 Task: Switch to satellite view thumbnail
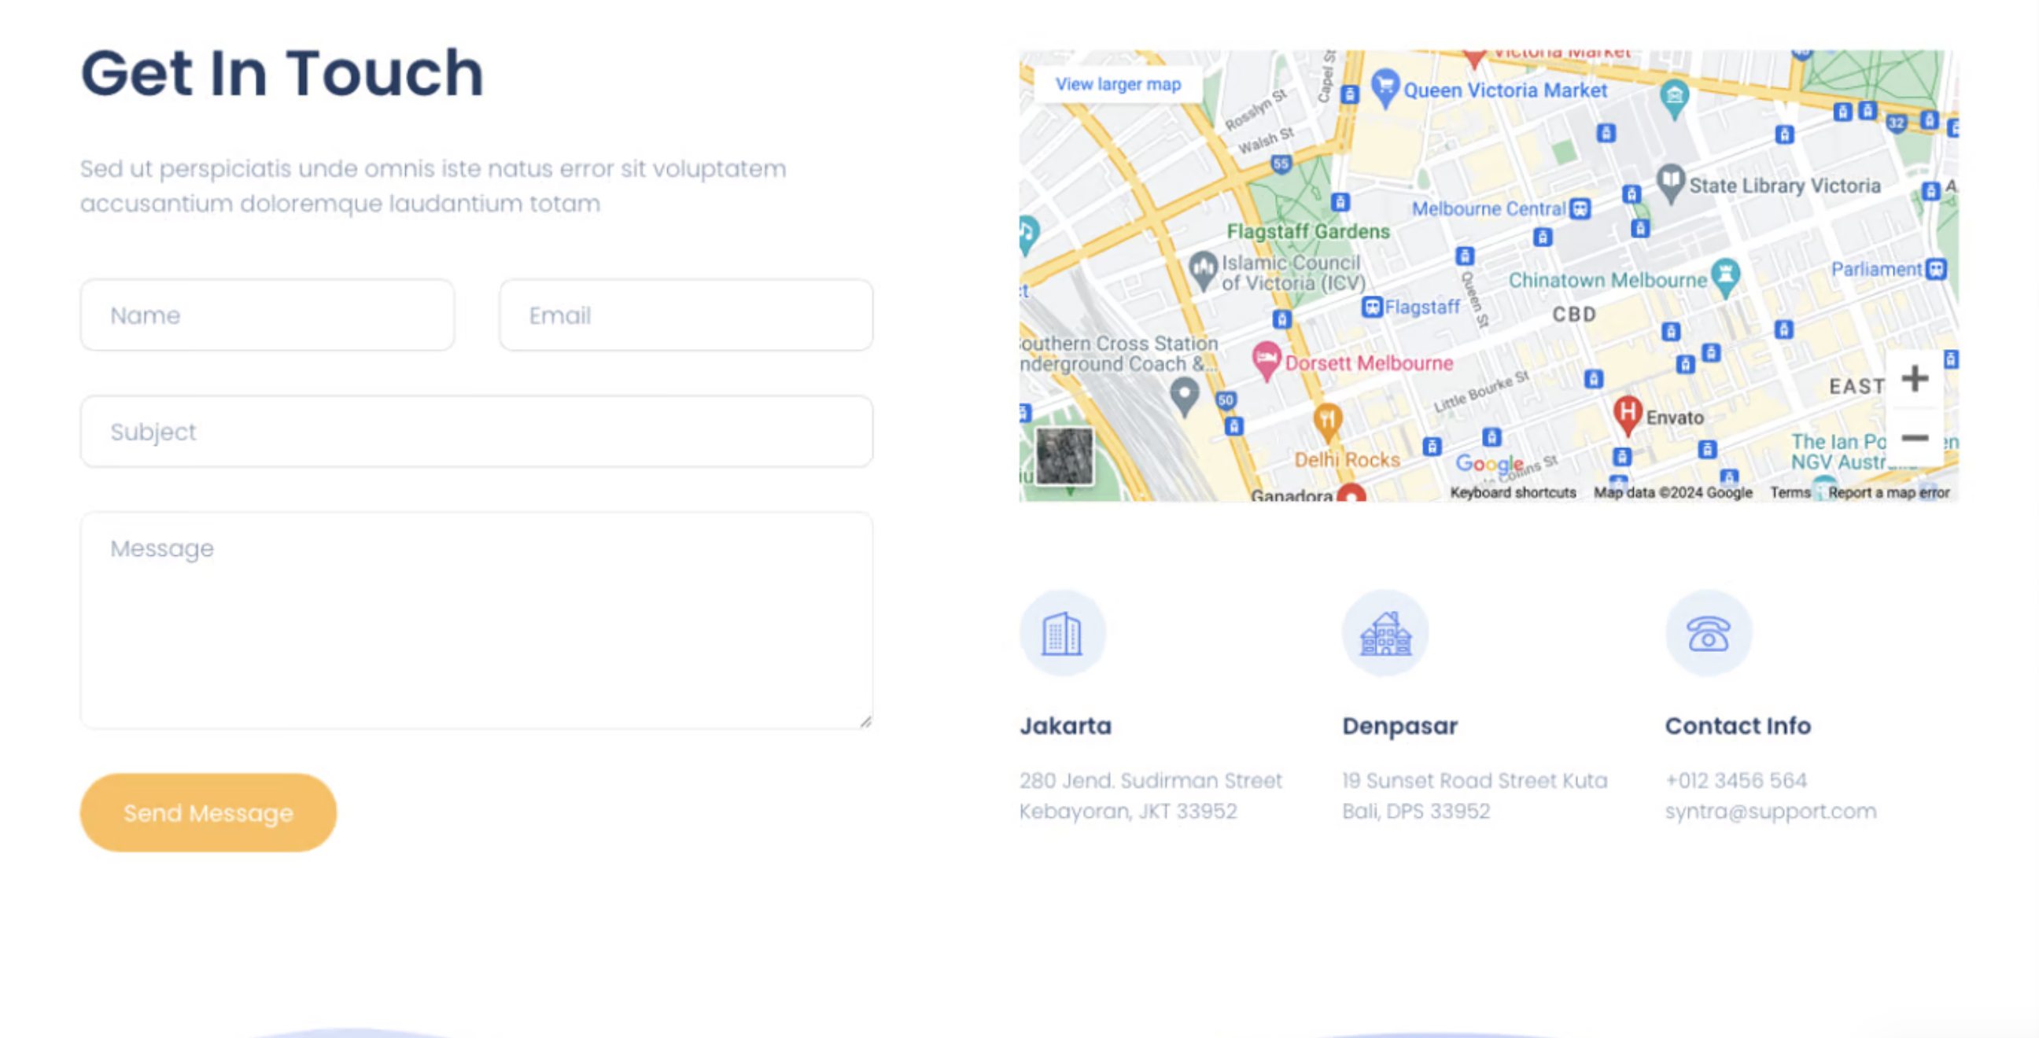point(1064,456)
